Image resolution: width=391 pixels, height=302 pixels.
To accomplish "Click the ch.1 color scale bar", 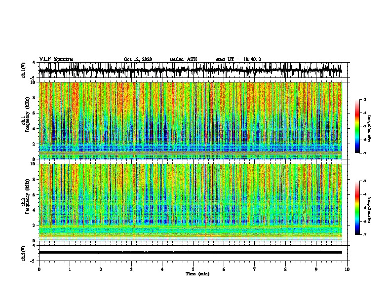I will coord(357,126).
